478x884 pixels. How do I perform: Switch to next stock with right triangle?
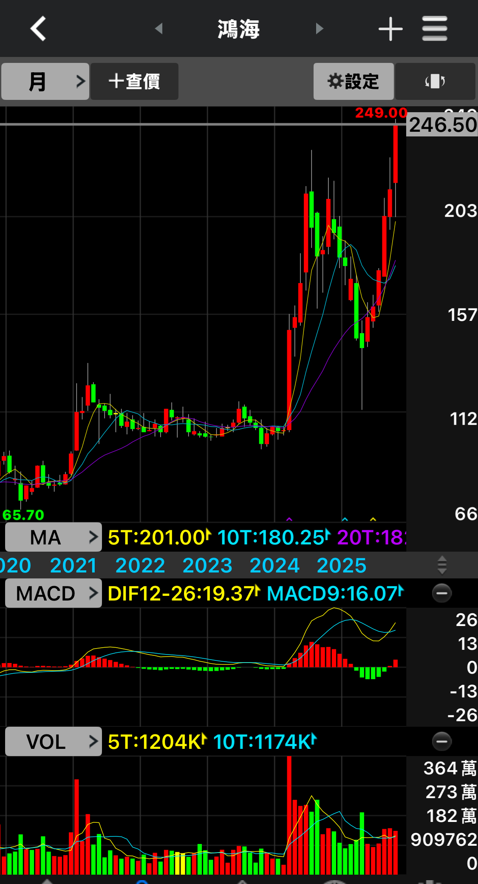[320, 28]
